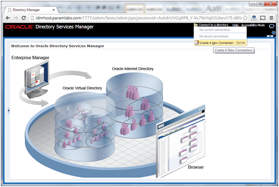
Task: Click the Enterprise Manager label
Action: [x=30, y=58]
